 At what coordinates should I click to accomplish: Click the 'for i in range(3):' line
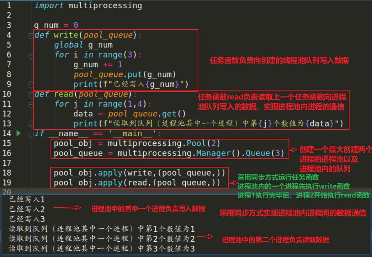pos(98,55)
